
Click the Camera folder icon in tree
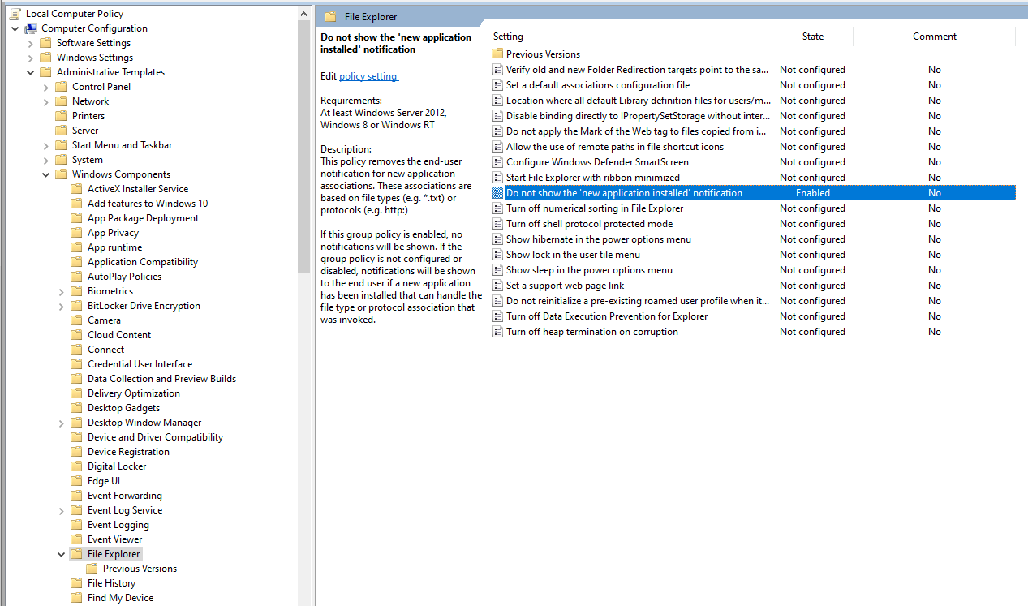(77, 320)
